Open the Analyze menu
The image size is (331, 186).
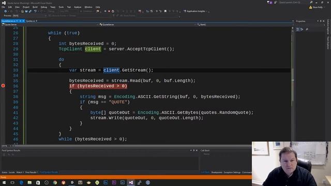[x=78, y=7]
